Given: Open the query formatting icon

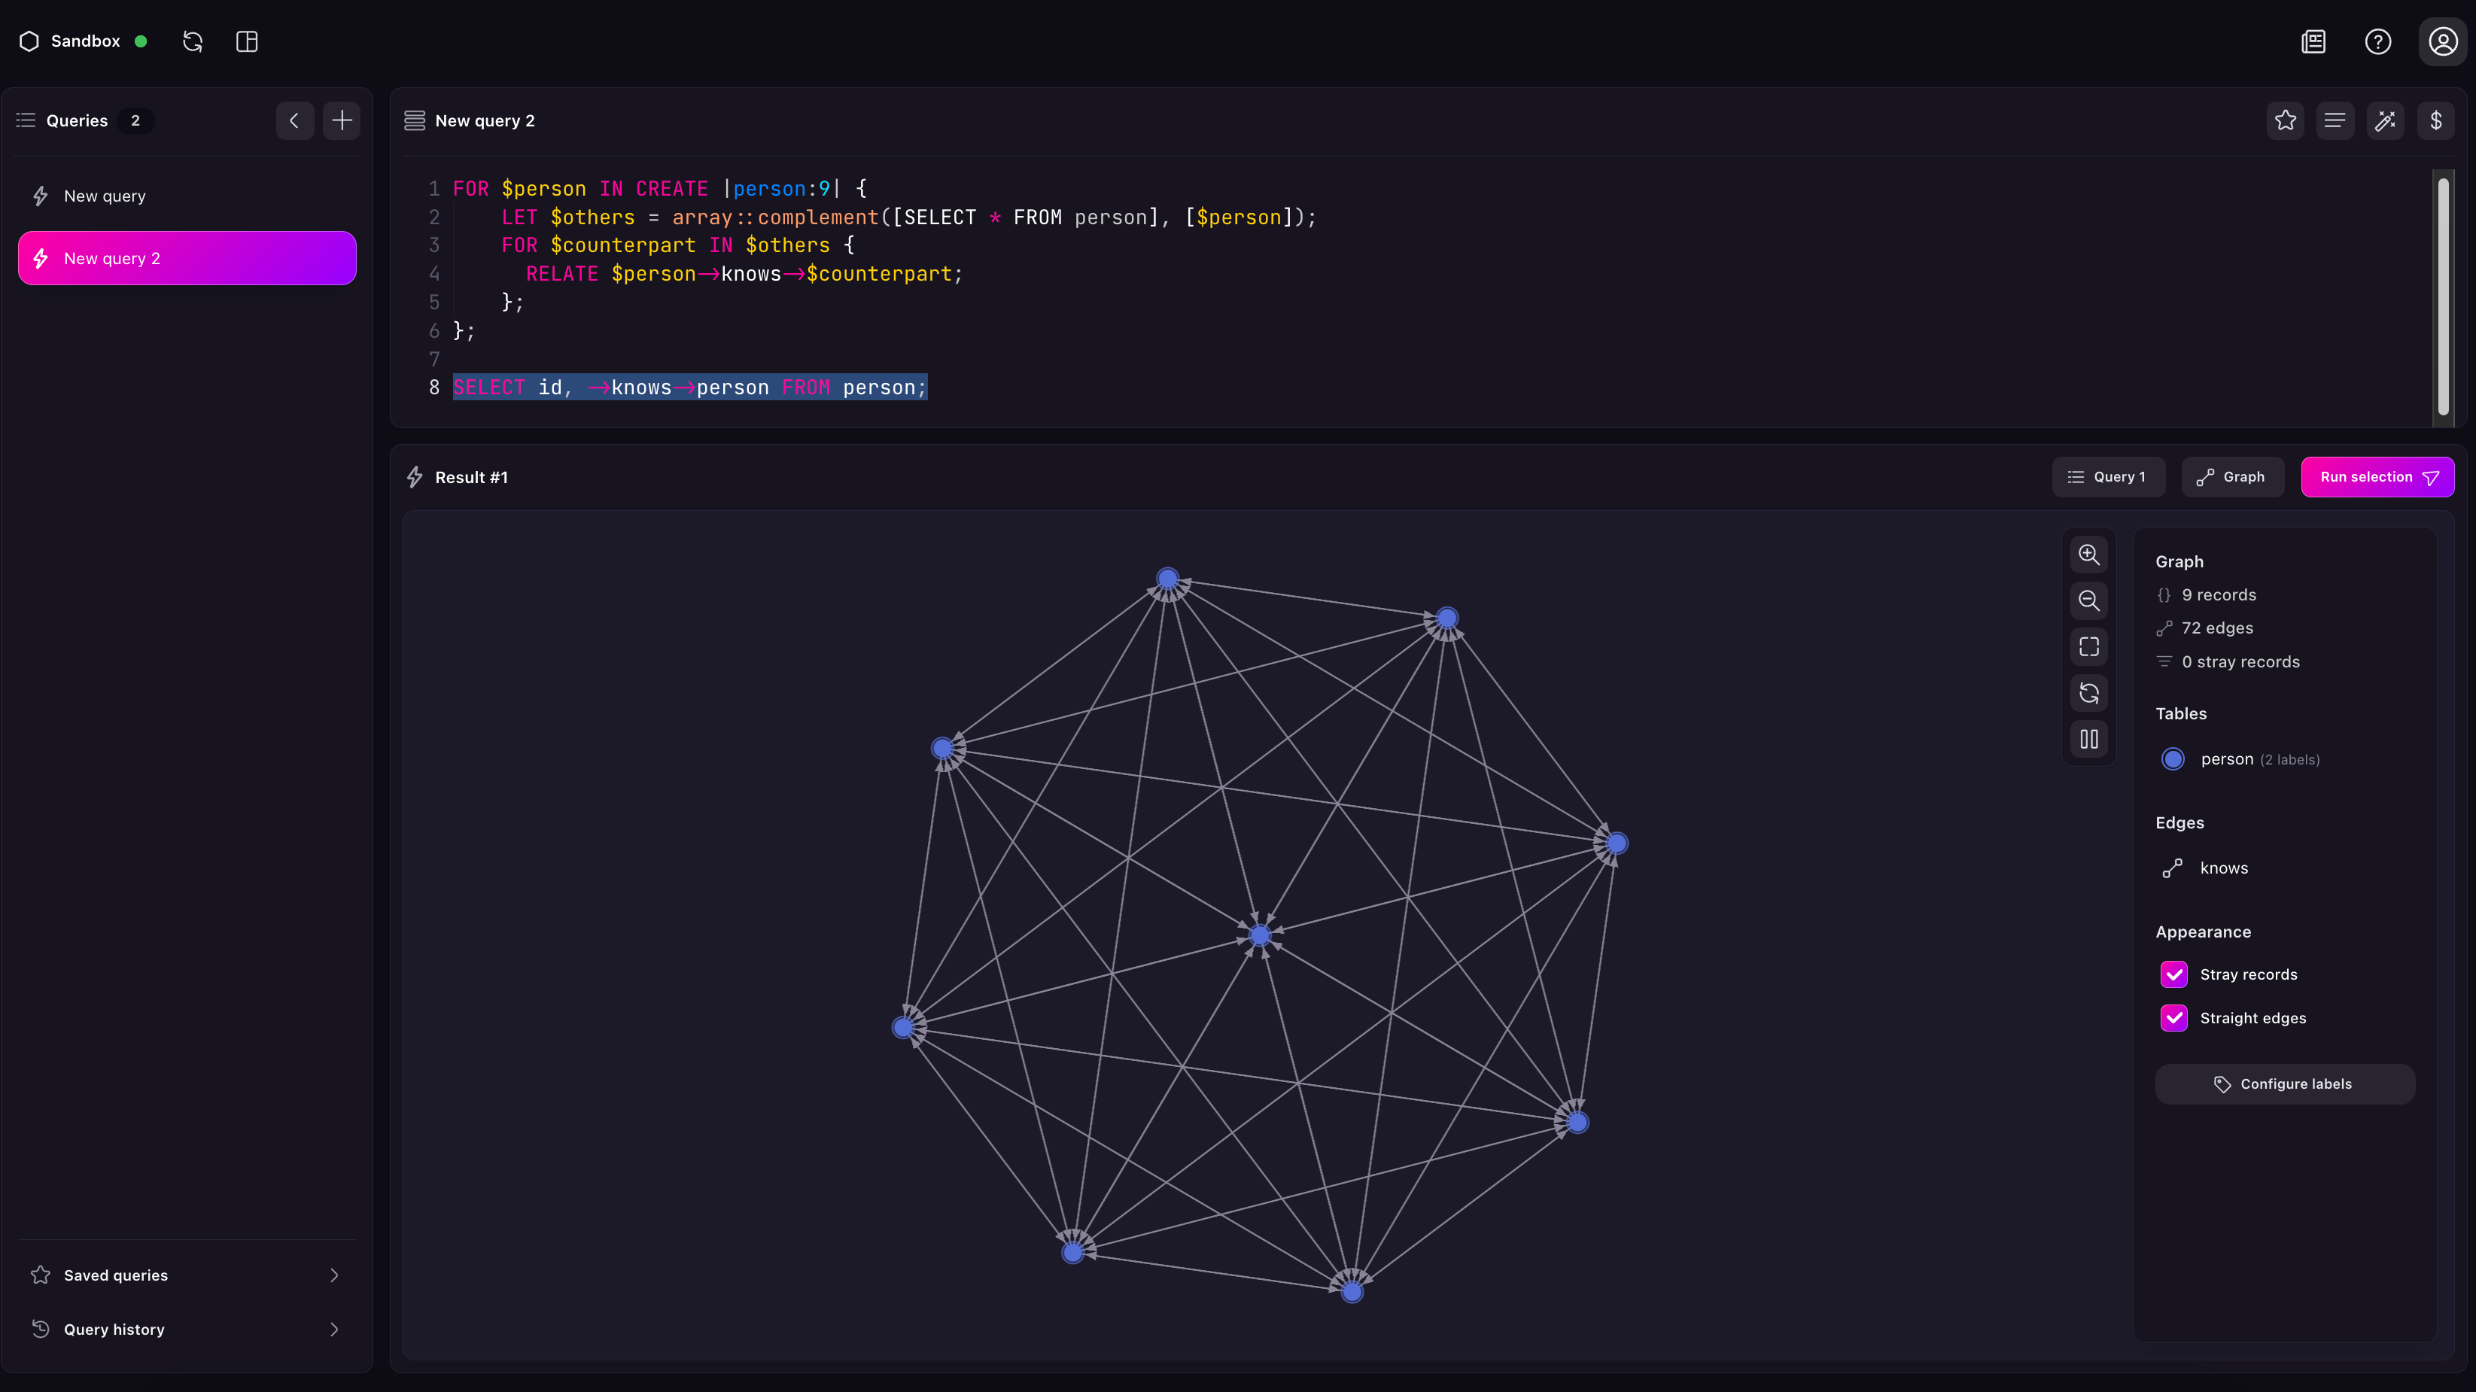Looking at the screenshot, I should pos(2336,120).
